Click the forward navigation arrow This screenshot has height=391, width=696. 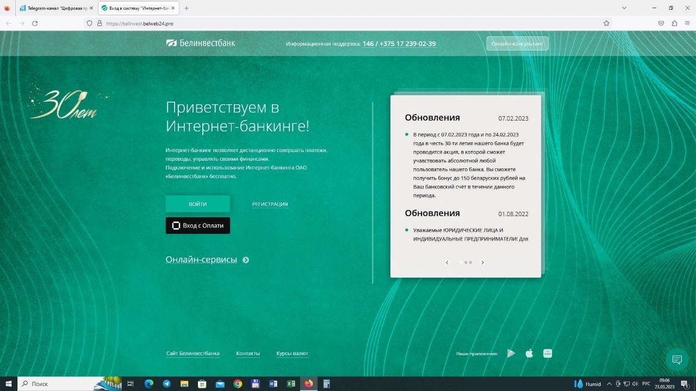coord(22,23)
